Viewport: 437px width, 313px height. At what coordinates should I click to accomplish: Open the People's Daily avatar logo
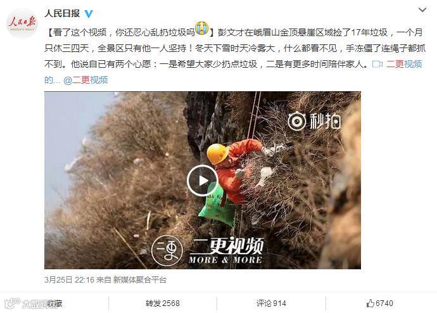[22, 23]
